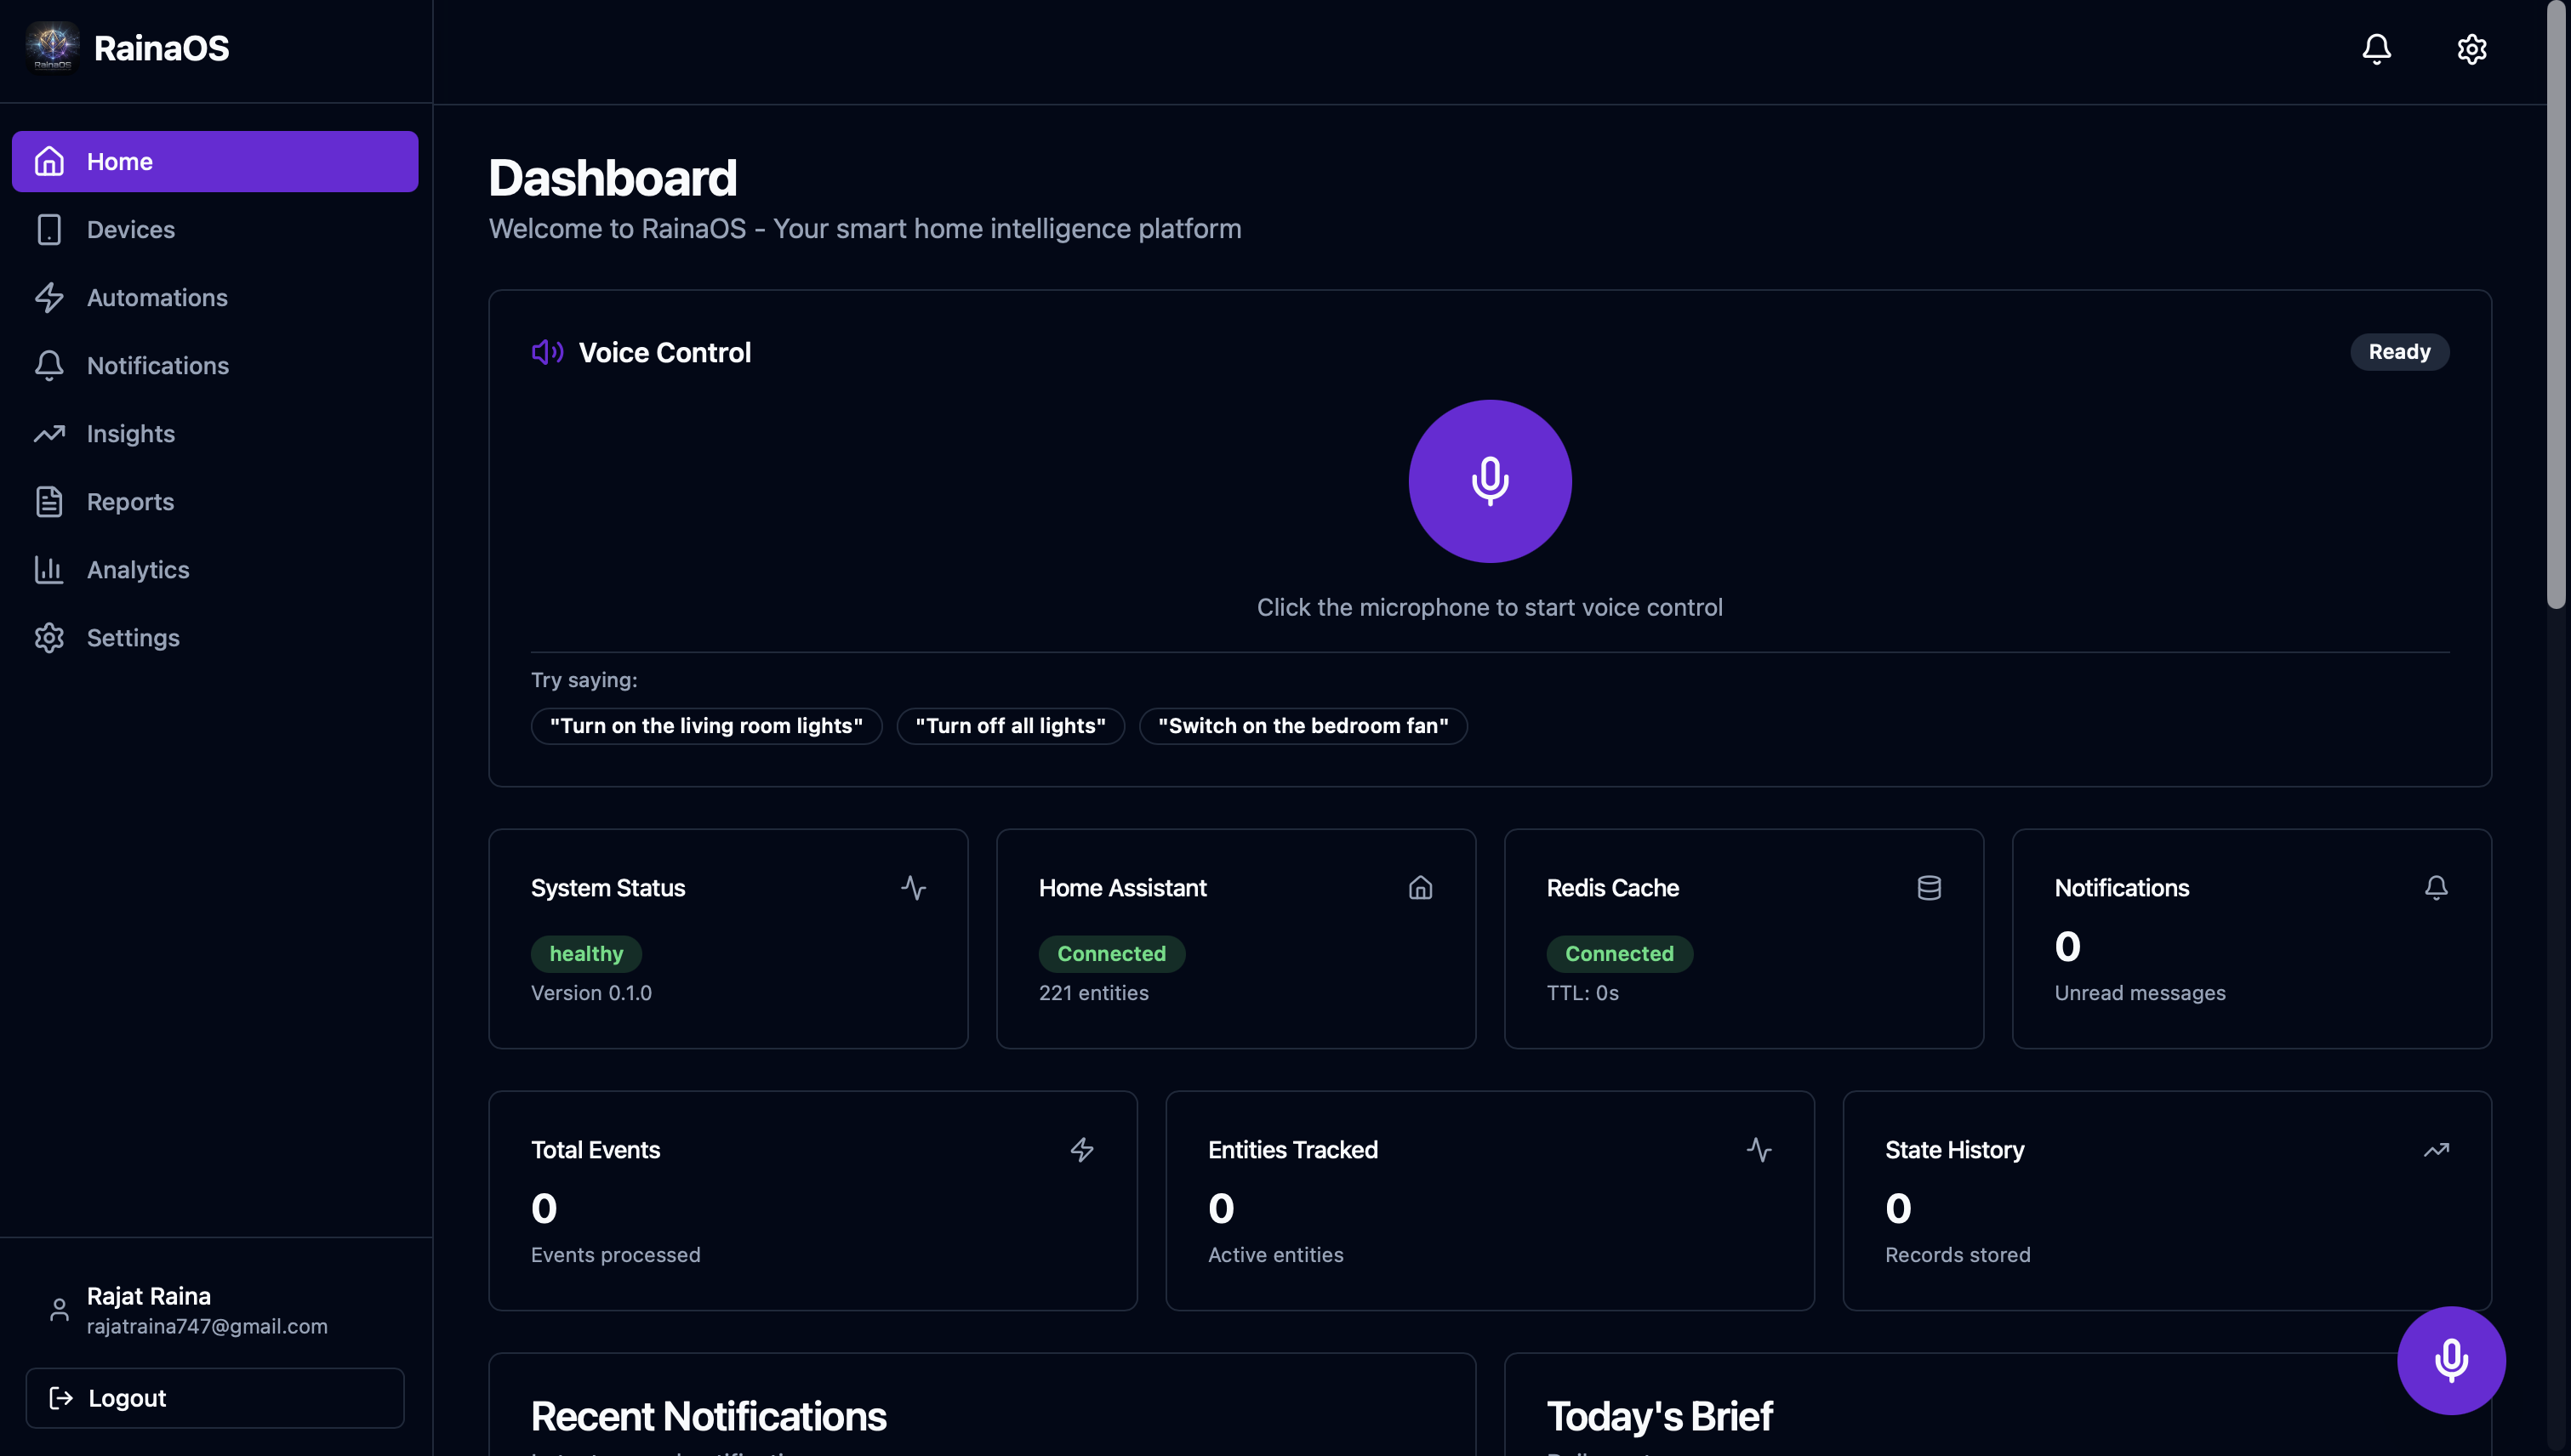The width and height of the screenshot is (2571, 1456).
Task: Click the house icon on Home Assistant card
Action: coord(1422,887)
